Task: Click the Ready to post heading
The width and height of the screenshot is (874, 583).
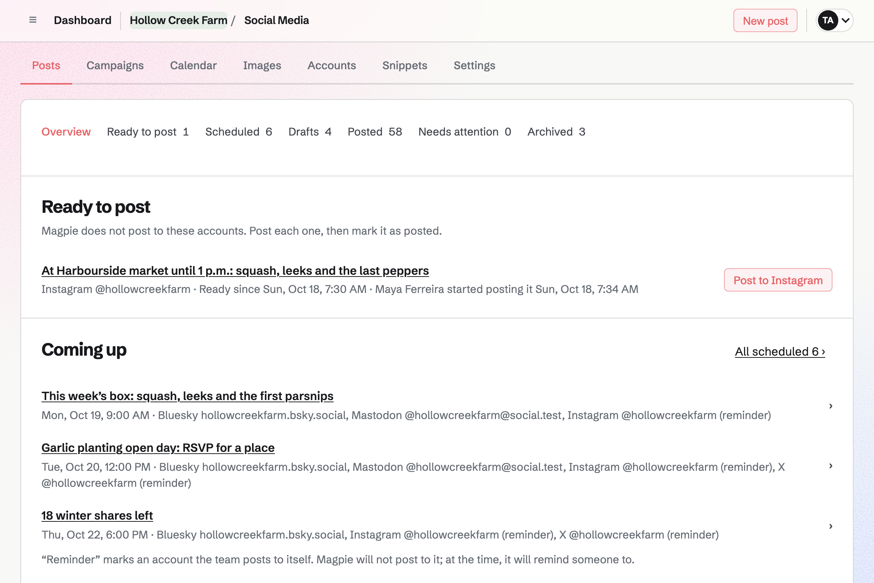Action: [96, 207]
